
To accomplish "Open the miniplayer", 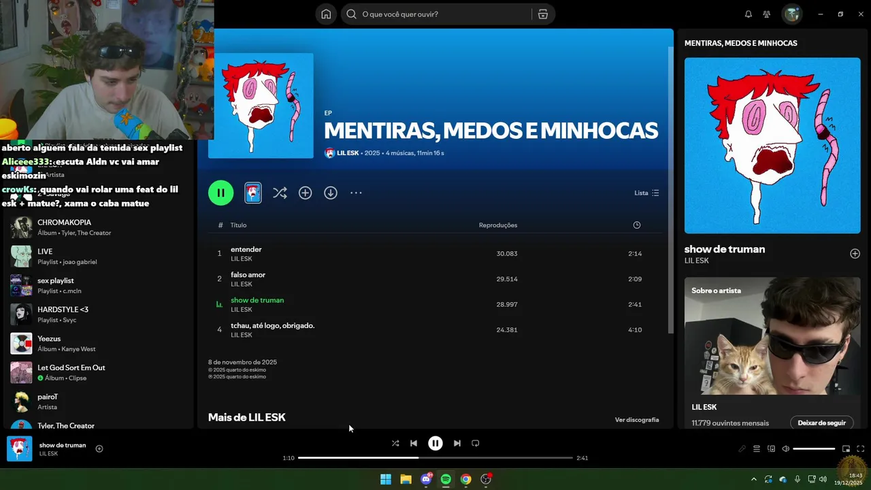I will click(x=847, y=449).
